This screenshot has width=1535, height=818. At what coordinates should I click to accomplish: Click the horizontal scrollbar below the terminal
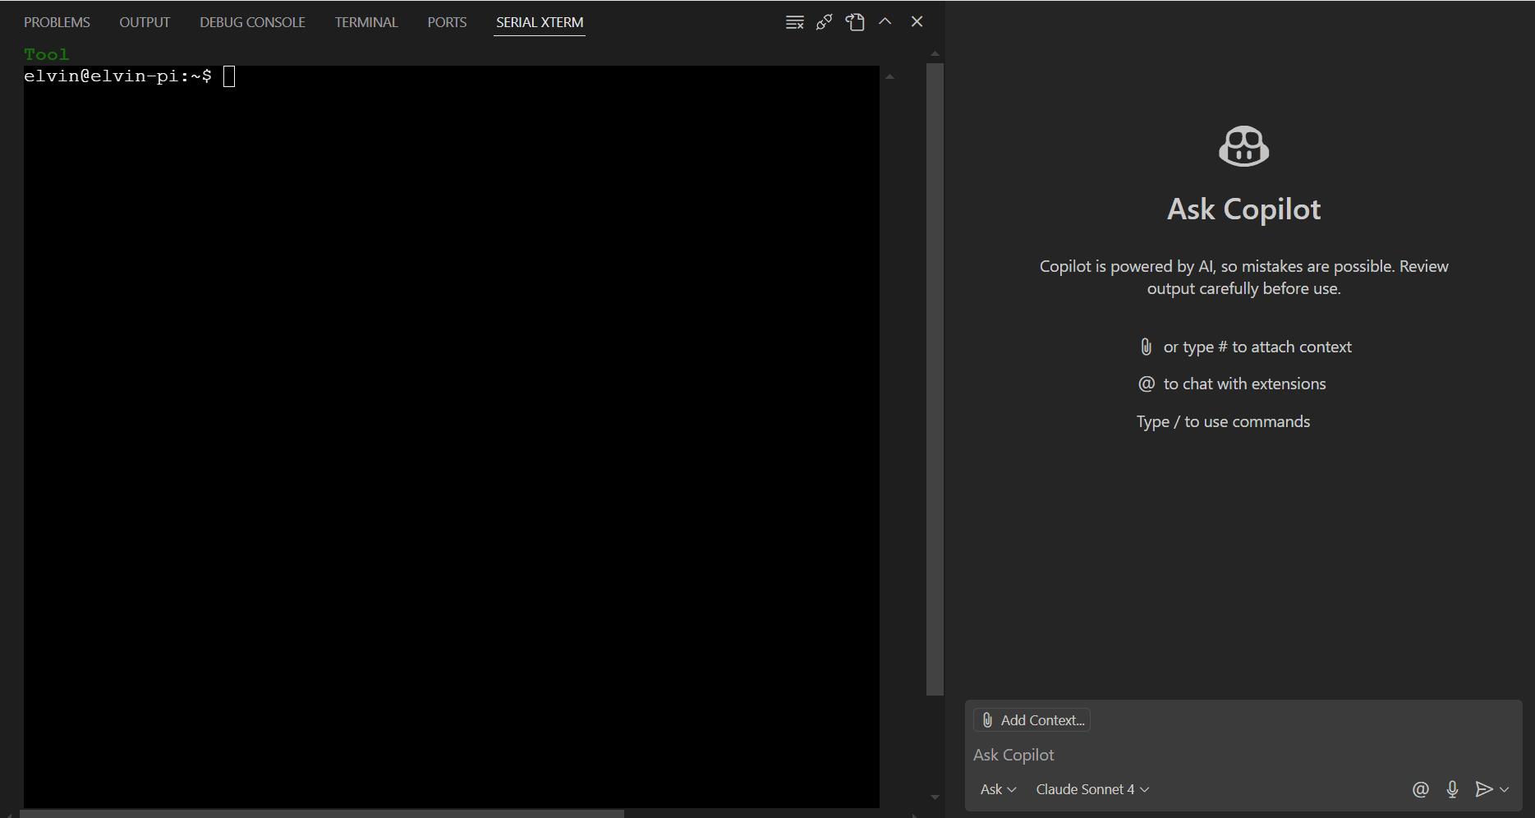(322, 814)
